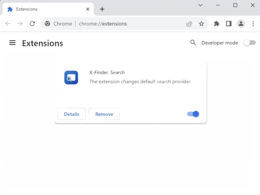The image size is (260, 195).
Task: Open the Extensions hamburger main menu
Action: [12, 43]
